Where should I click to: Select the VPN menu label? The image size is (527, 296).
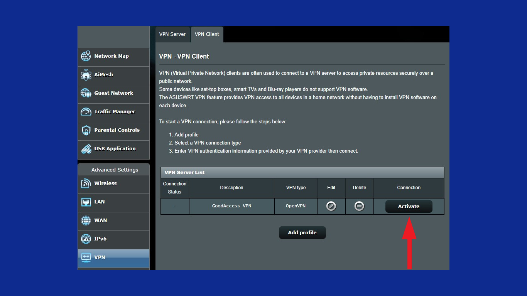pos(100,257)
